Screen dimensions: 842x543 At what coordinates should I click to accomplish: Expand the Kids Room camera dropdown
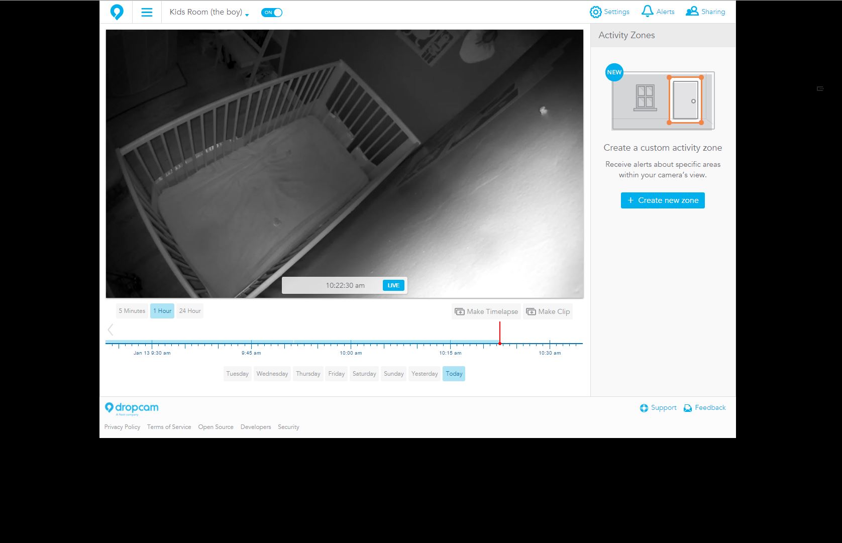[x=247, y=14]
